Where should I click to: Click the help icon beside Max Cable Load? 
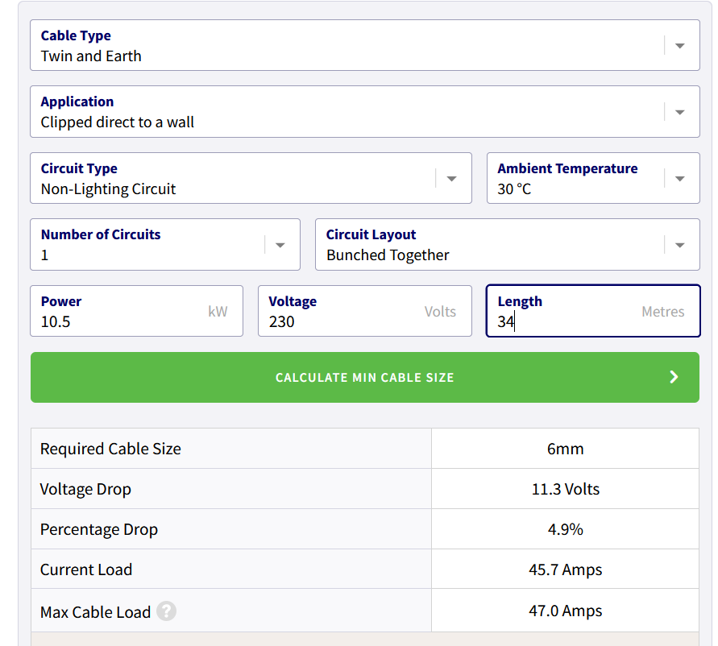click(166, 611)
